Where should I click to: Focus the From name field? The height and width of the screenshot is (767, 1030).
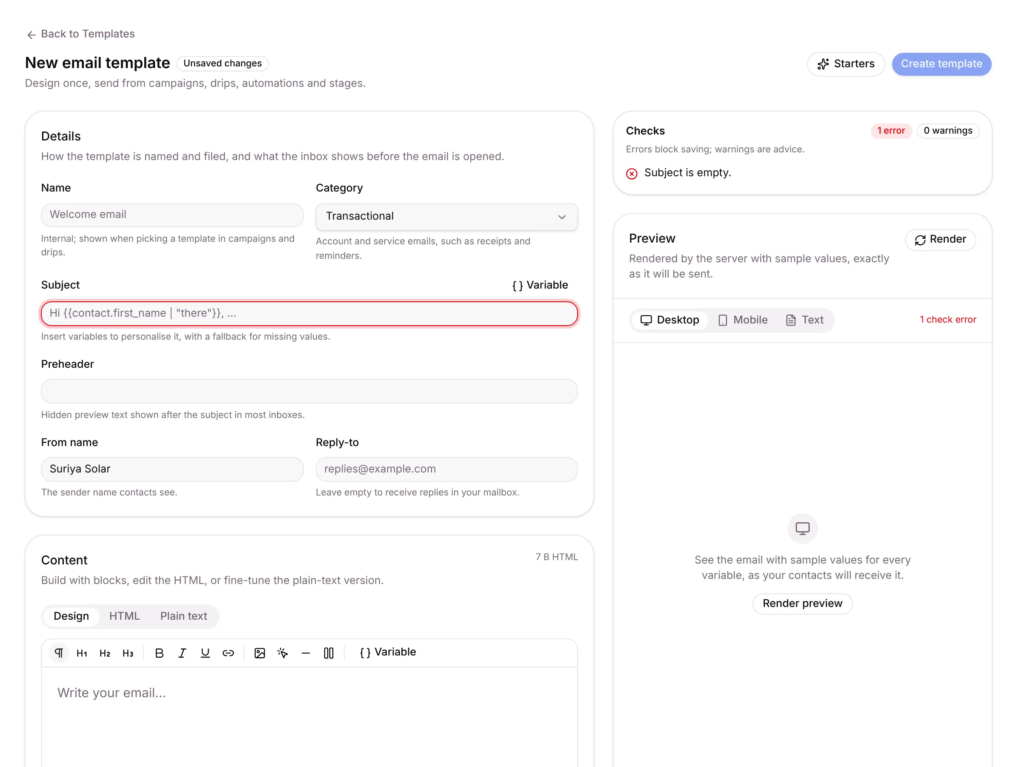tap(172, 469)
